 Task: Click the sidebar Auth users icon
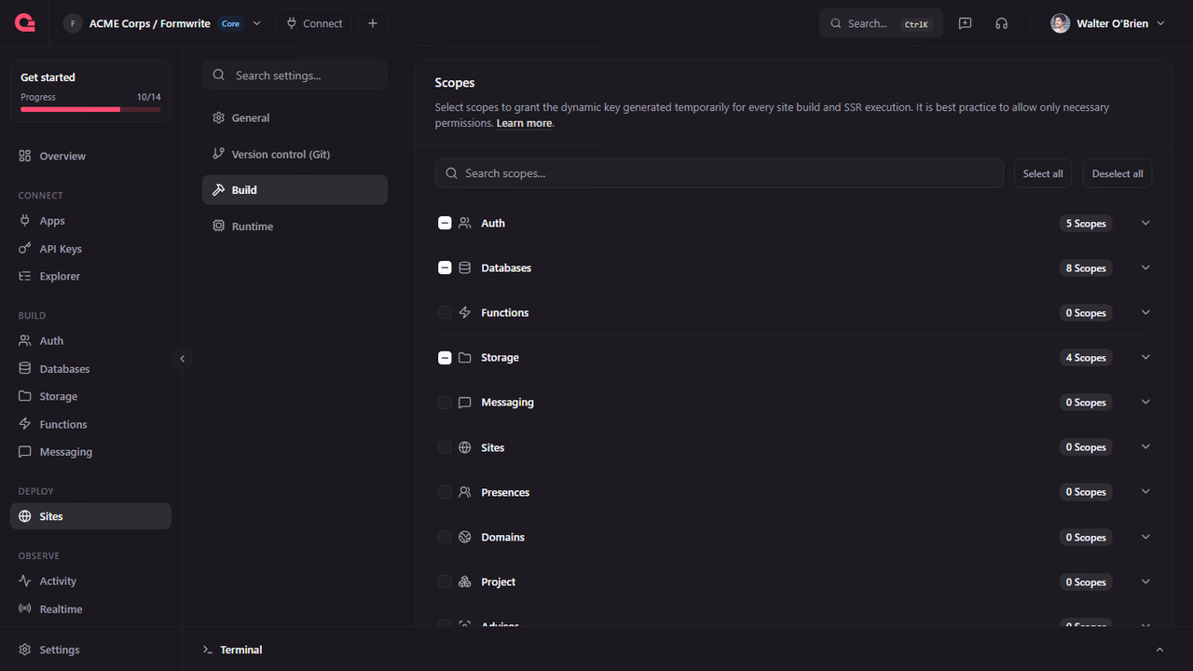[x=25, y=341]
